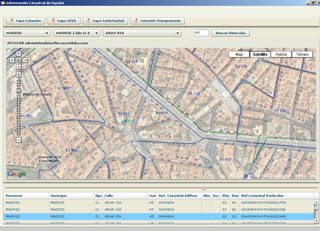The width and height of the screenshot is (320, 231).
Task: Click the 01 002 district label on map
Action: click(x=63, y=88)
